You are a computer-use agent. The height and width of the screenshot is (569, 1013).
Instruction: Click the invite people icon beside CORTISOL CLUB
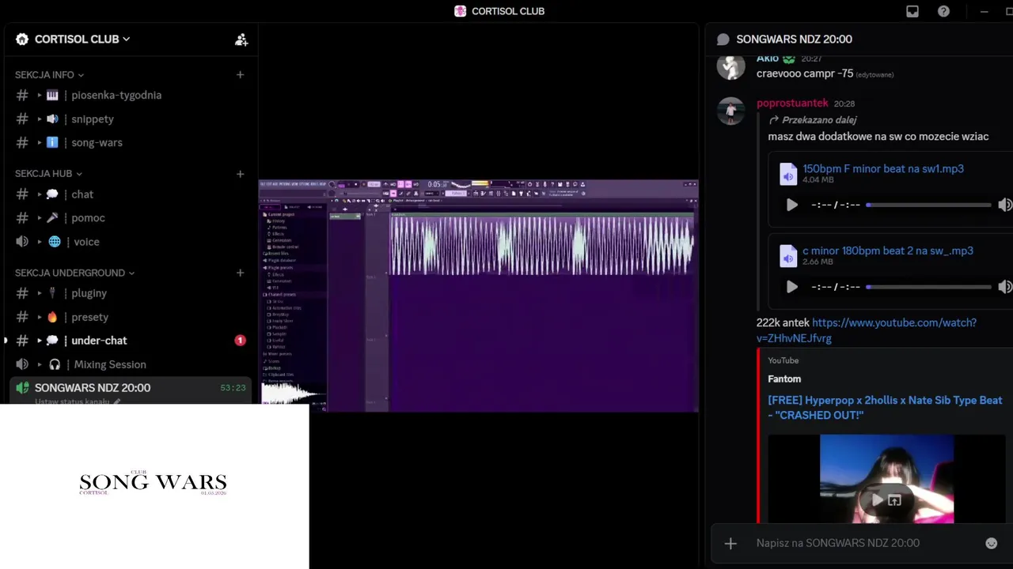[x=241, y=40]
